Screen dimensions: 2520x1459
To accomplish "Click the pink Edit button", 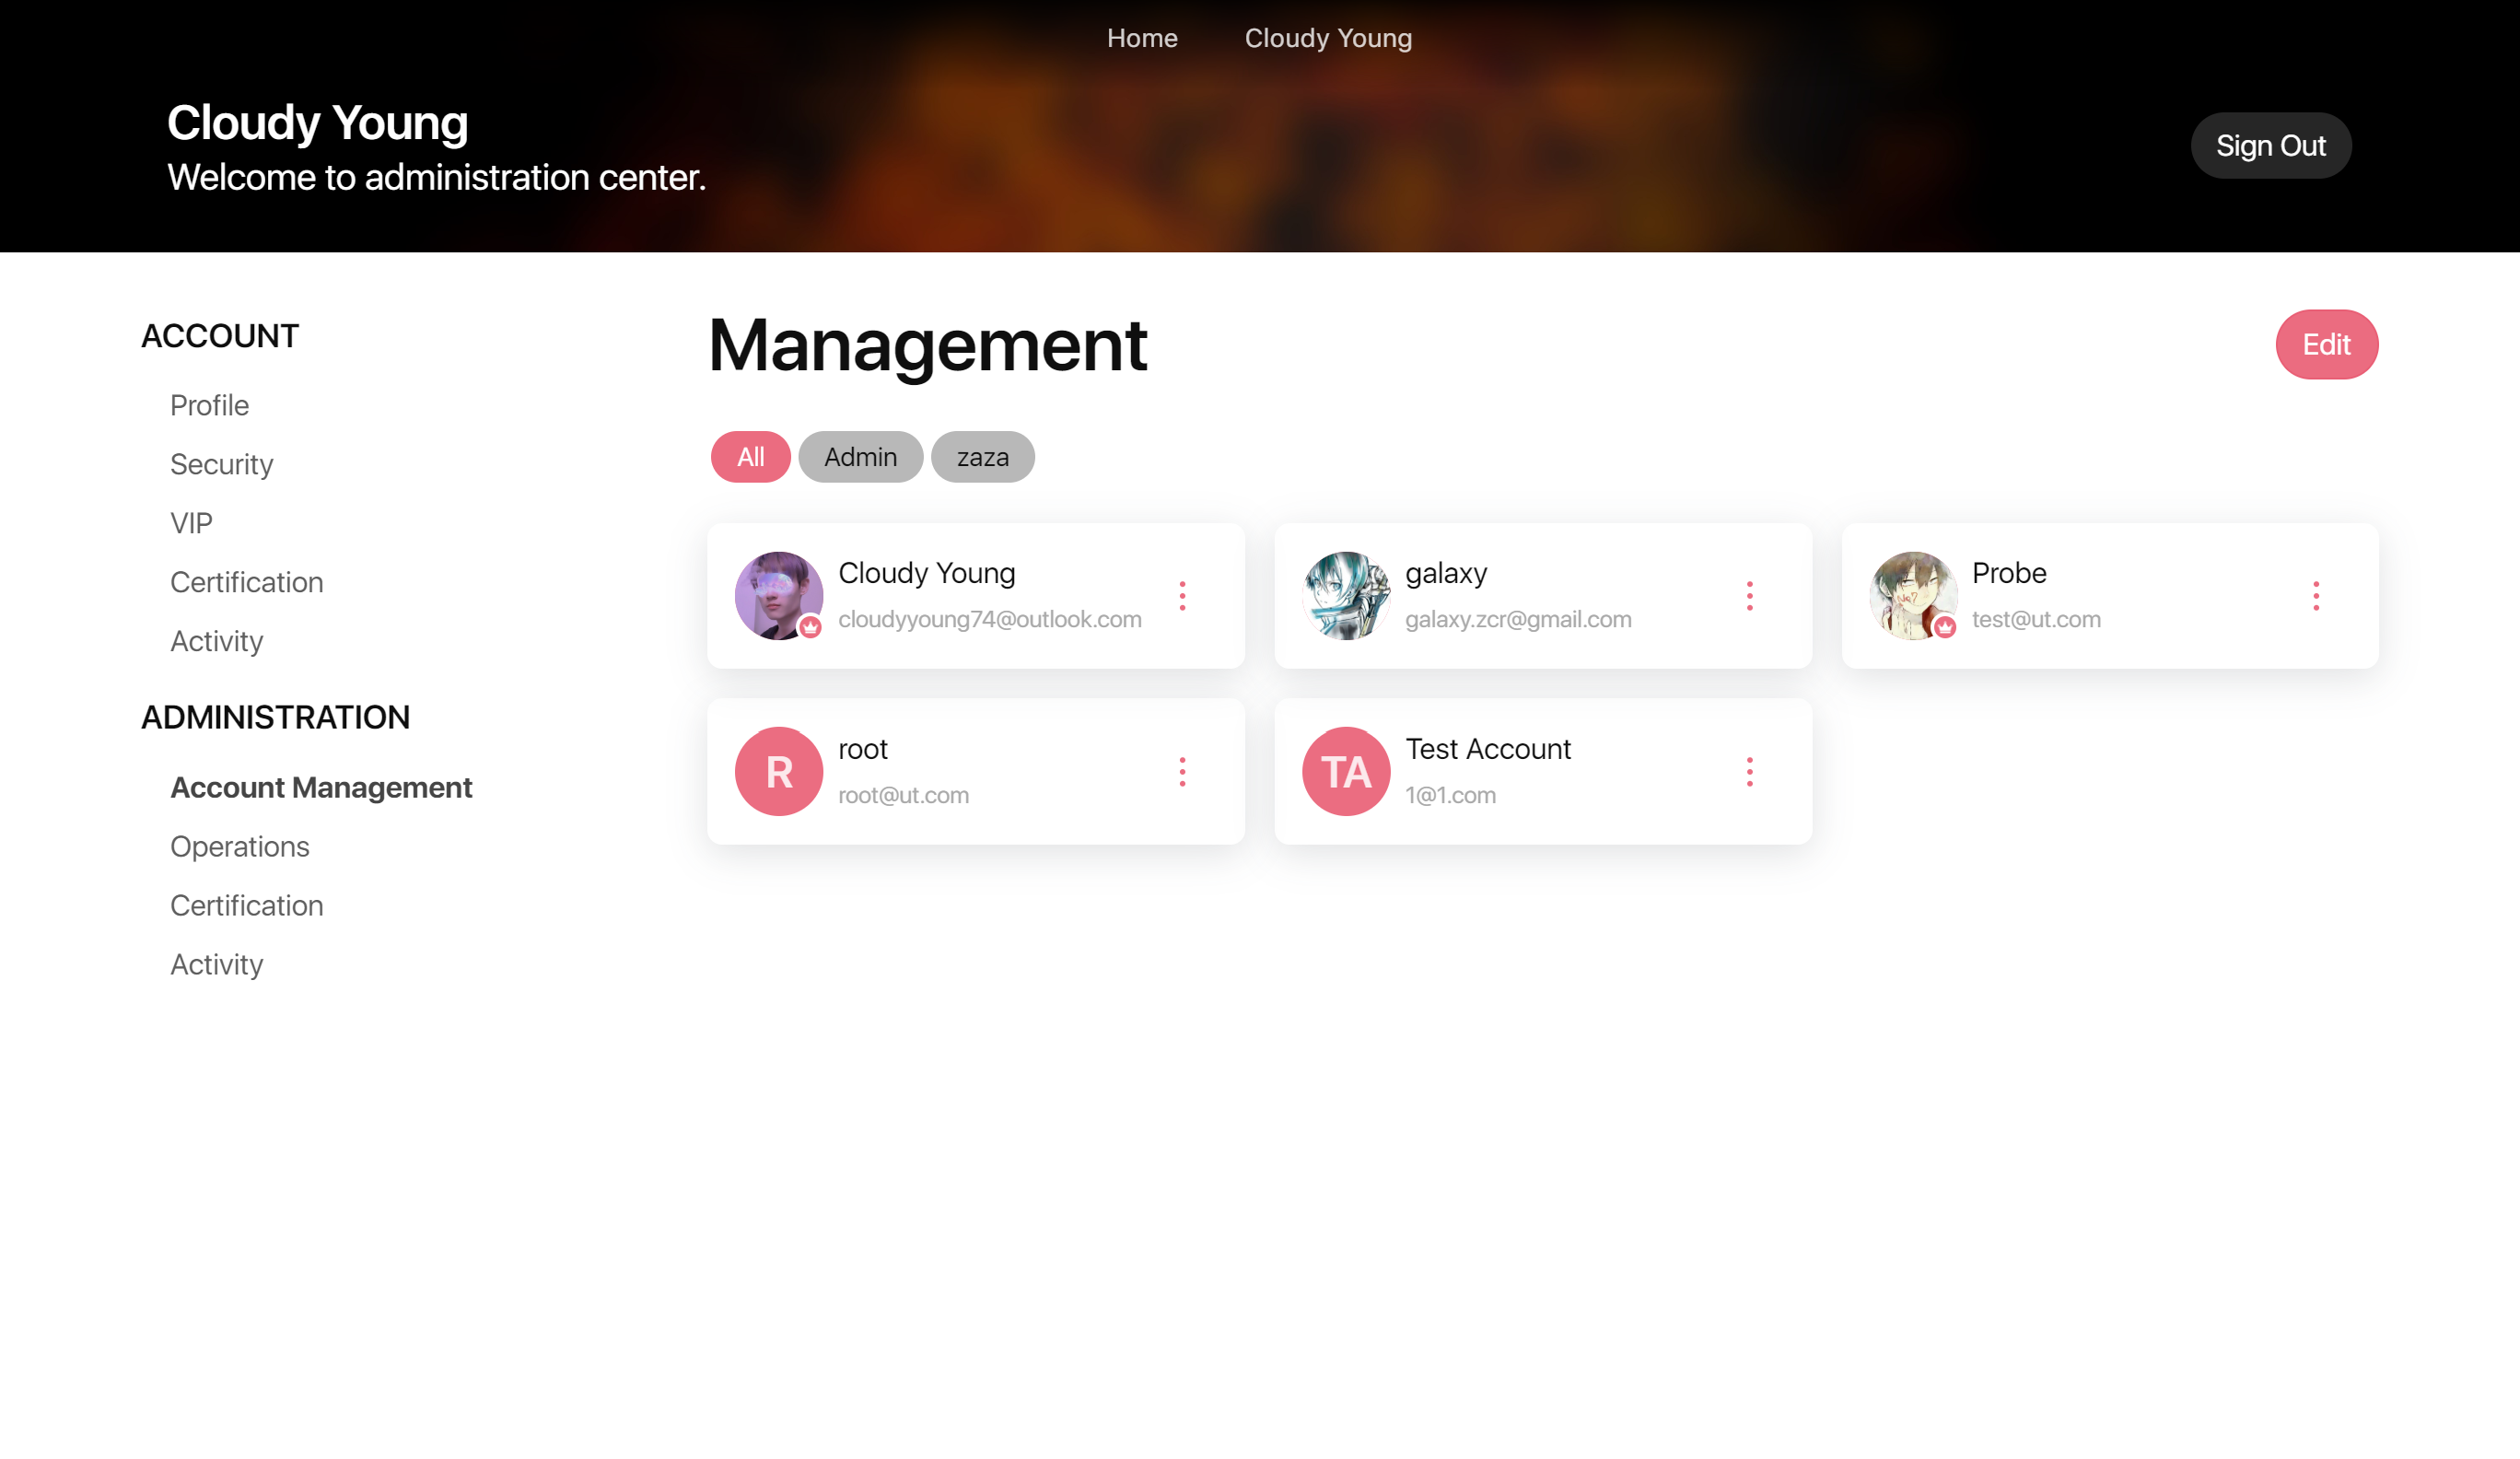I will click(2326, 344).
